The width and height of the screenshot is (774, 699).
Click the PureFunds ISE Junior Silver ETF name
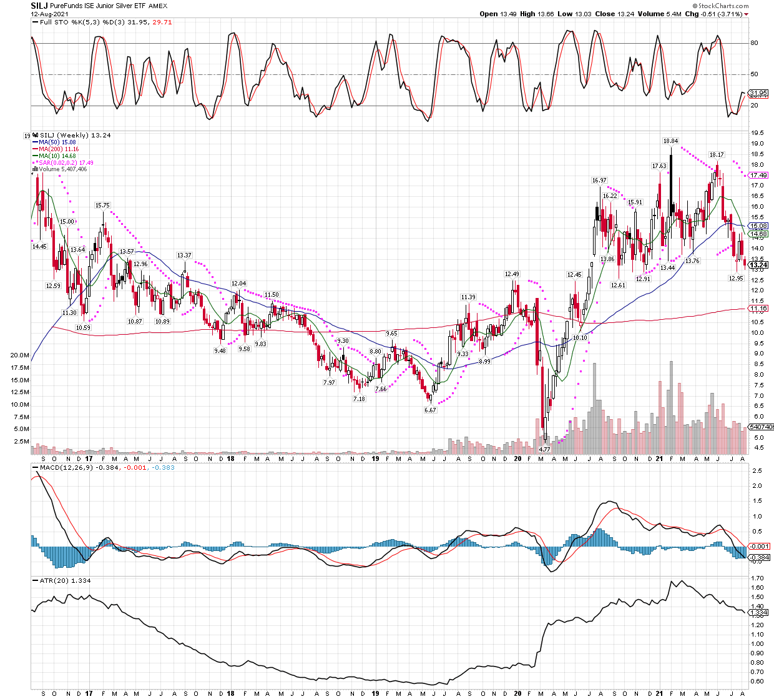[x=98, y=5]
